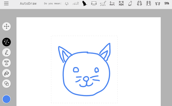Choose the walking cat with raised tail suggestion
The width and height of the screenshot is (172, 106).
pos(103,3)
